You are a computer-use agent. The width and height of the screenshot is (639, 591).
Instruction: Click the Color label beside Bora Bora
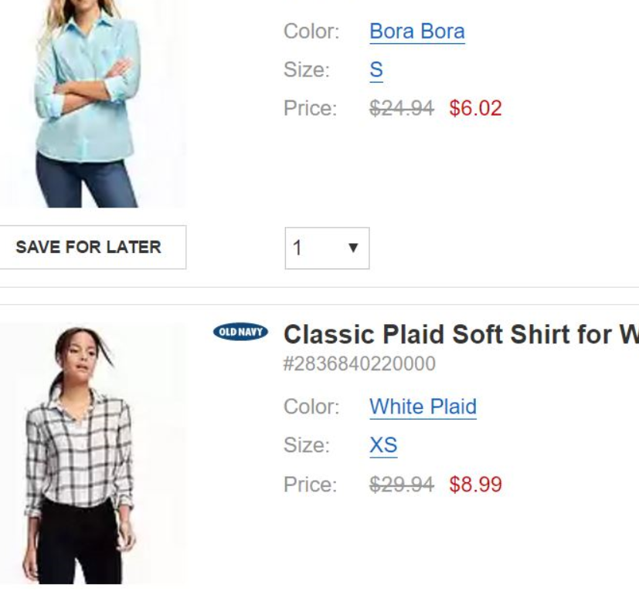coord(311,32)
